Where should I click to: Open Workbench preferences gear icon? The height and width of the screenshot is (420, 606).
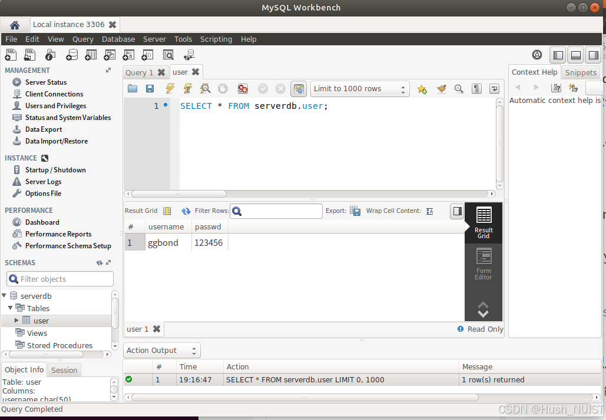537,55
